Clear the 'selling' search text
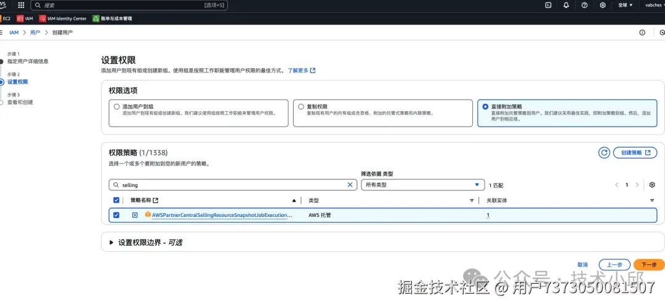Image resolution: width=665 pixels, height=306 pixels. point(350,185)
